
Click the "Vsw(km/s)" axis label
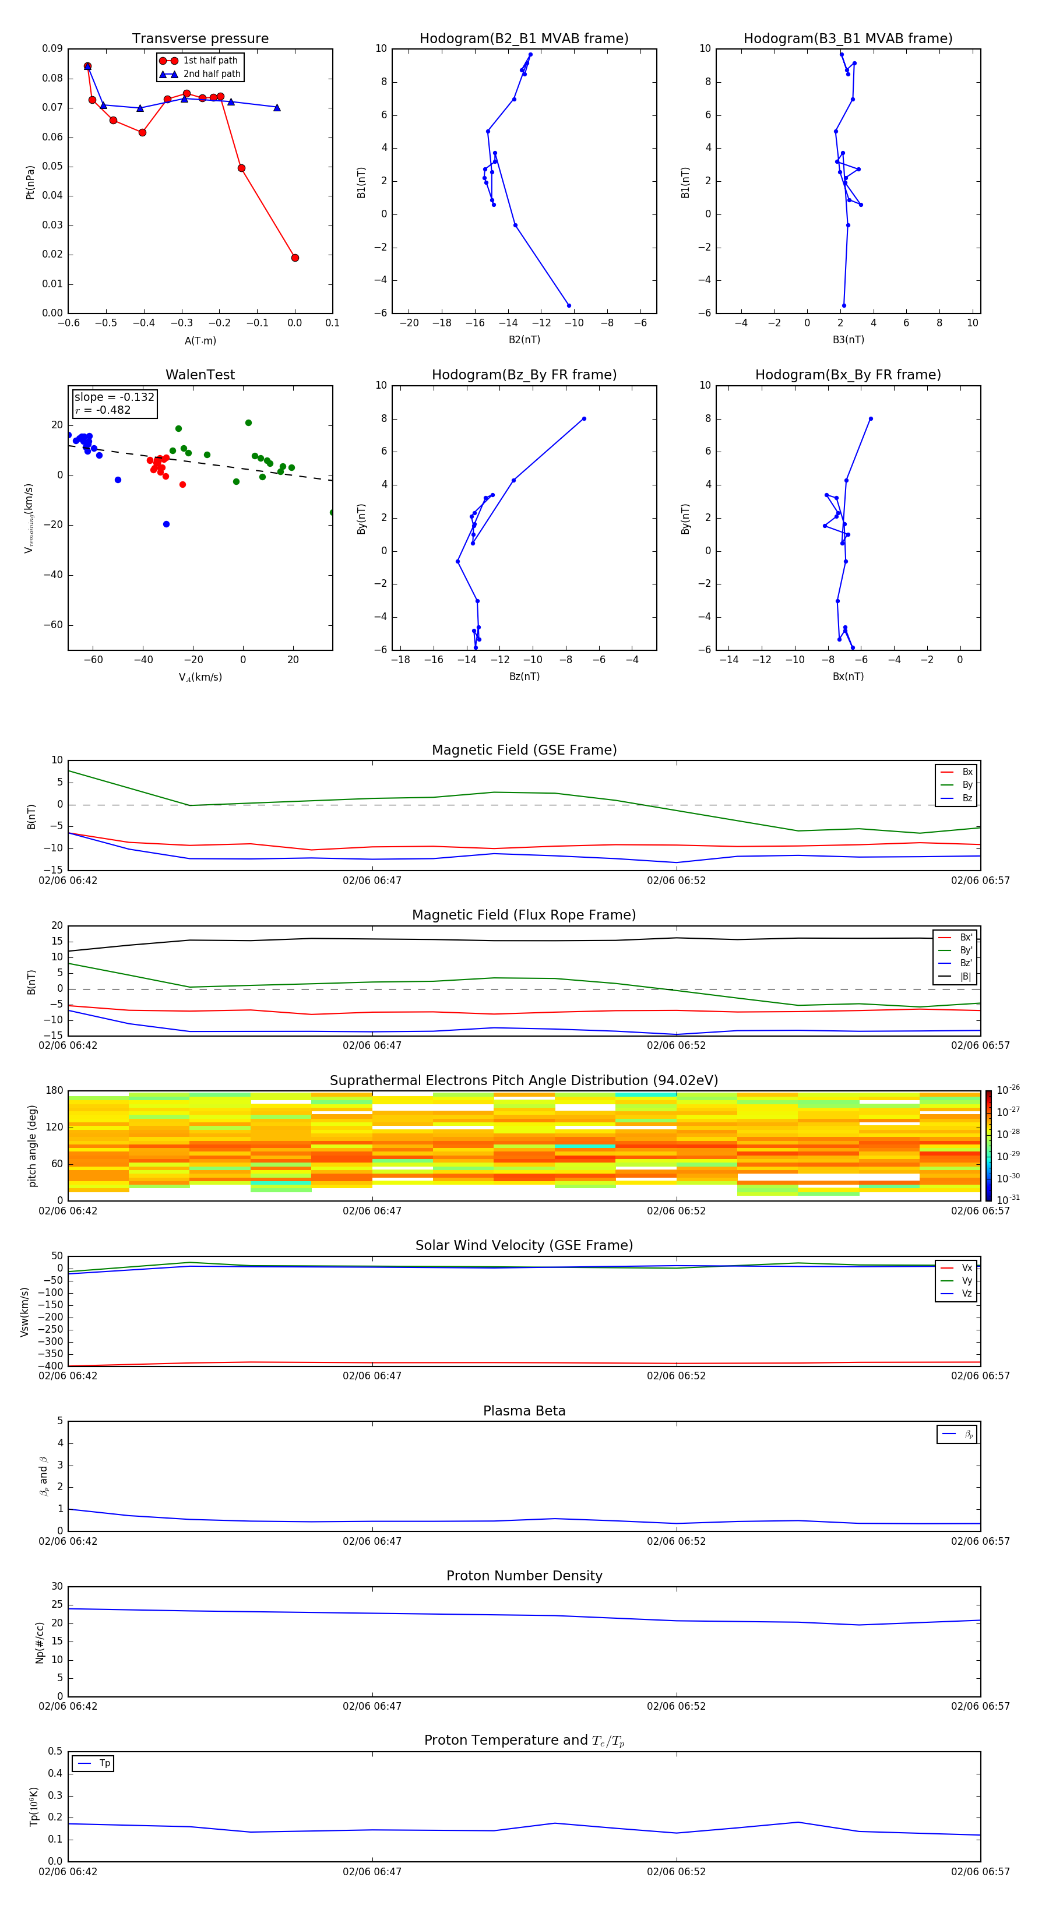tap(24, 1312)
